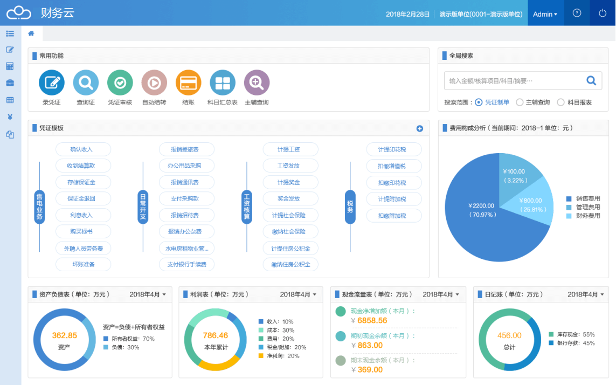Click the orange 结账 card icon

188,83
